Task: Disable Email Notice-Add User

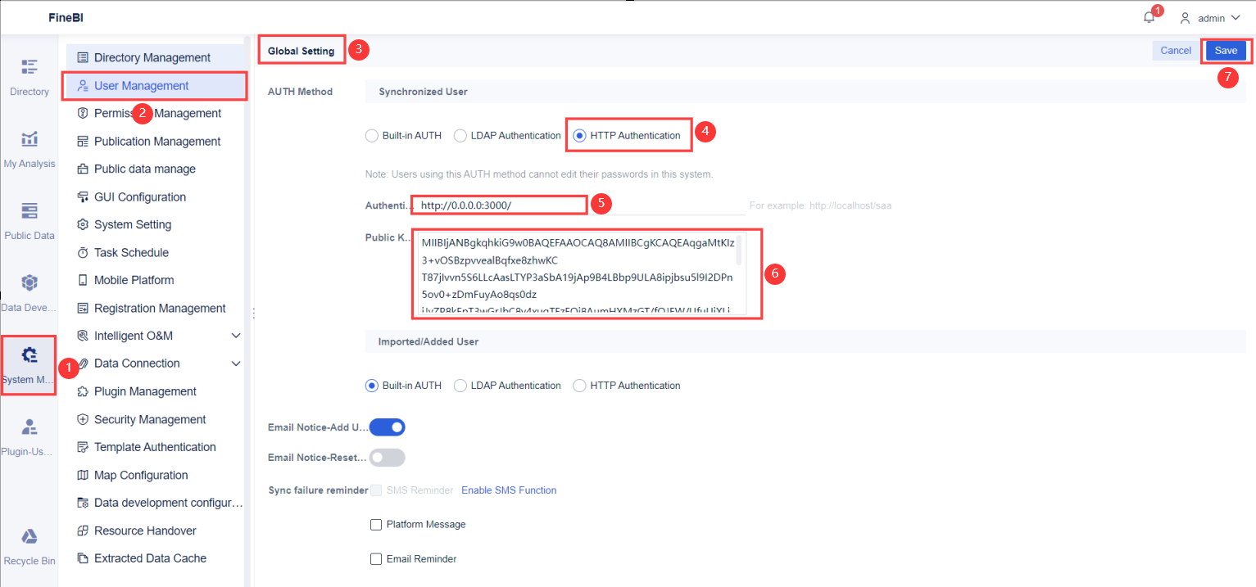Action: 387,427
